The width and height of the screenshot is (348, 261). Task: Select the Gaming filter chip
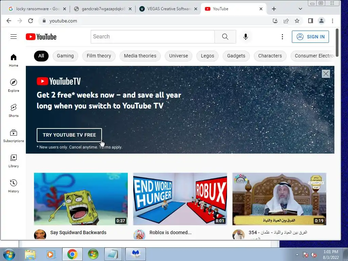65,56
